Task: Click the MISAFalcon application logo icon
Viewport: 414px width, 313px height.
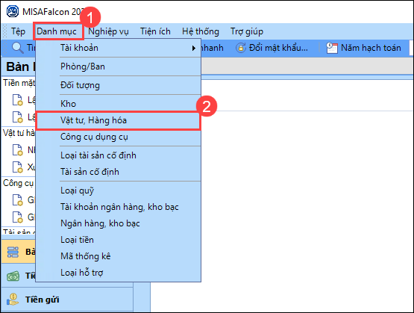Action: pos(13,12)
